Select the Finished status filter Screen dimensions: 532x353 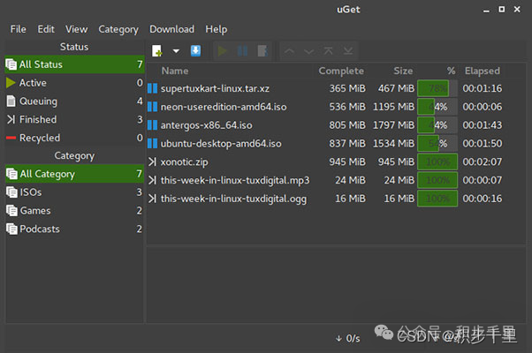pyautogui.click(x=74, y=119)
